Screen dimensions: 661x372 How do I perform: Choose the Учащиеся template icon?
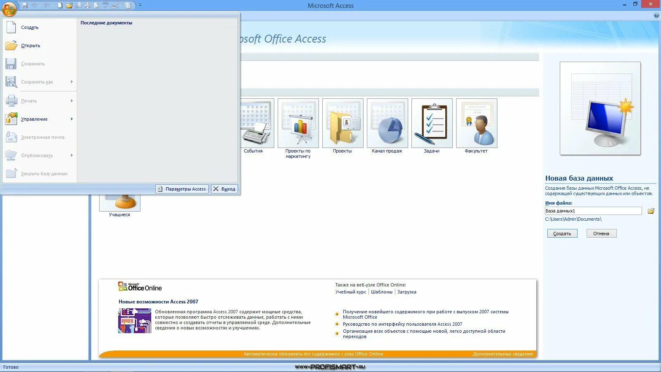coord(120,203)
